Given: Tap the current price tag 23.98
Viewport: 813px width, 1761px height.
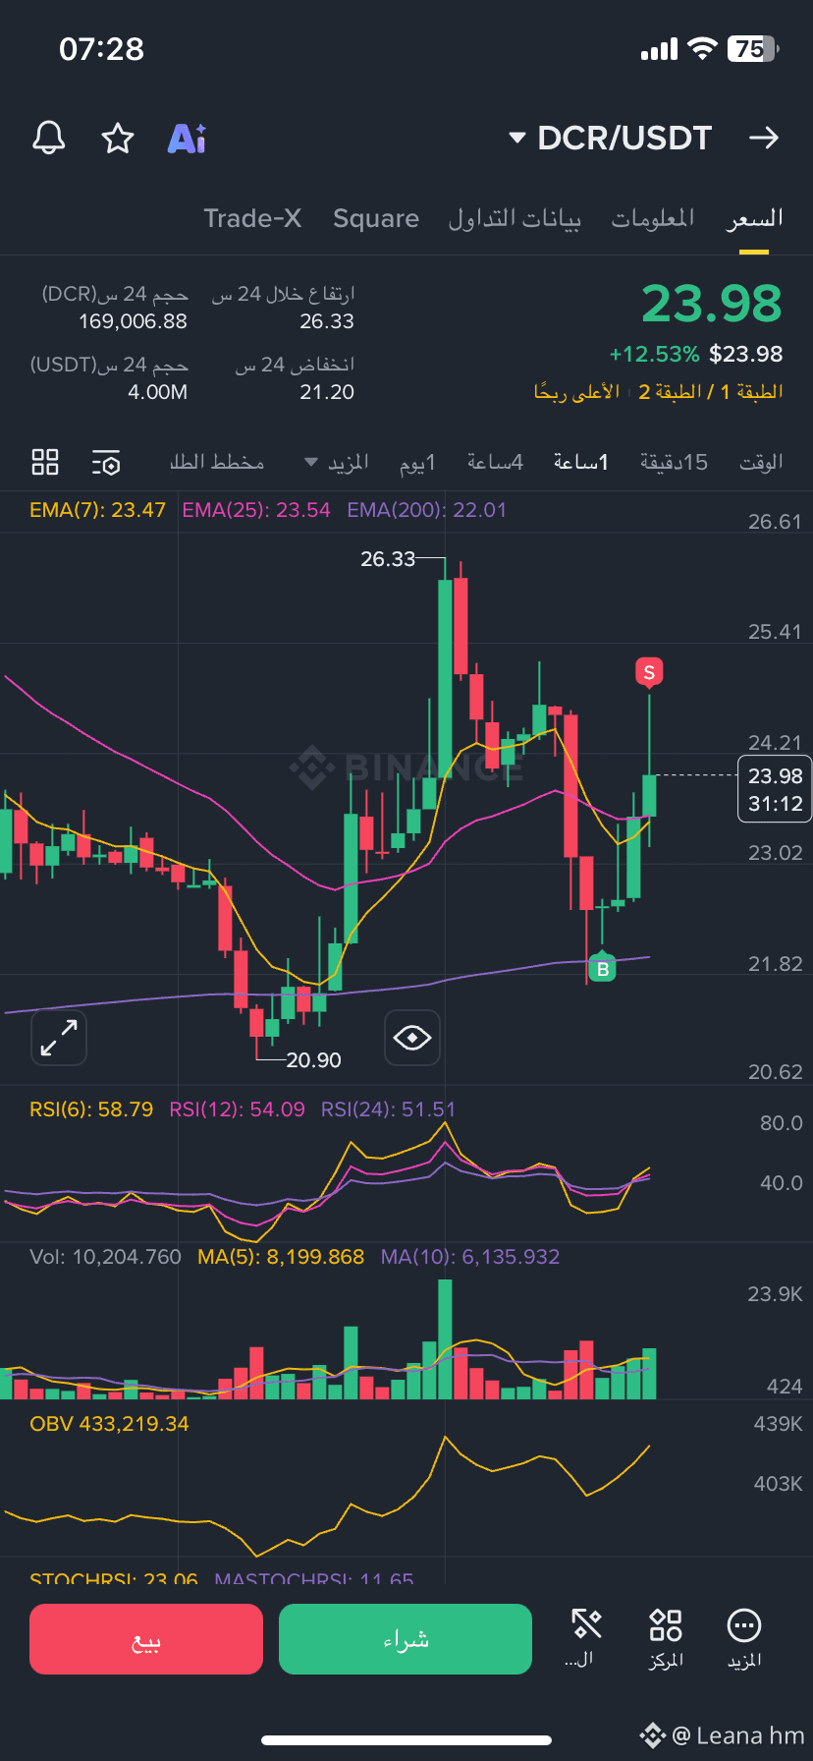Looking at the screenshot, I should [775, 789].
